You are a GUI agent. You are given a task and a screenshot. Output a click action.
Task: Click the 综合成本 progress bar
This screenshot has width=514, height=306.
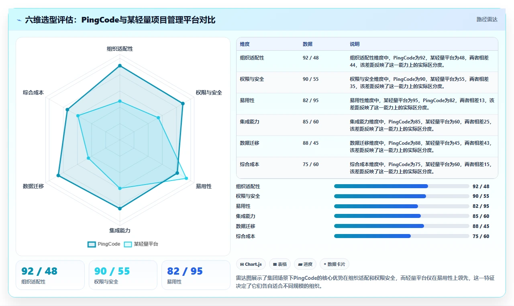click(x=402, y=236)
